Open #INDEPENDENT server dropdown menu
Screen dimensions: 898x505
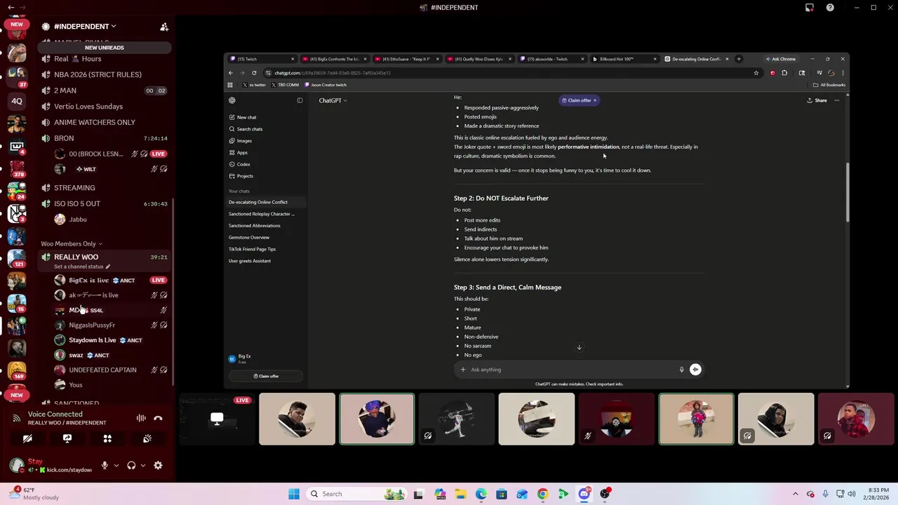[84, 27]
